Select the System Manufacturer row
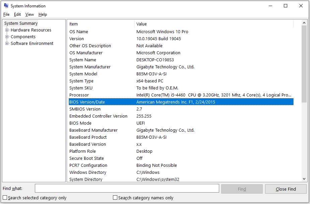The image size is (310, 204). coord(181,67)
